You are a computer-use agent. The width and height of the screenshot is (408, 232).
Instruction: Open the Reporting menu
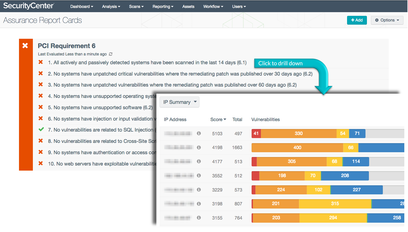click(x=163, y=7)
